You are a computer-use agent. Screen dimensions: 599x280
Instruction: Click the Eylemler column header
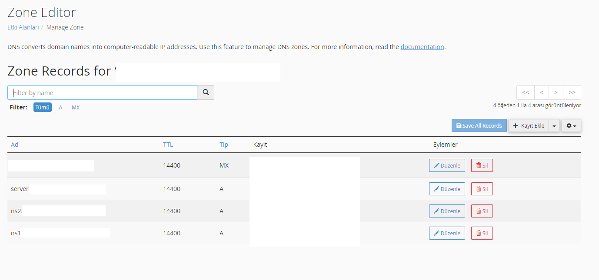(x=445, y=145)
